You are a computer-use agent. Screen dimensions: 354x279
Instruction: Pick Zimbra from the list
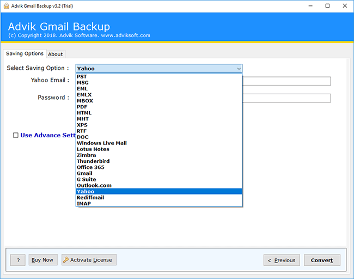(159, 155)
